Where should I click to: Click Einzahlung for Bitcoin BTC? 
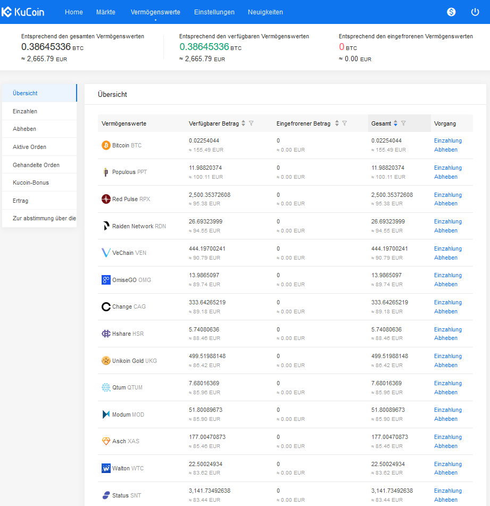tap(448, 140)
